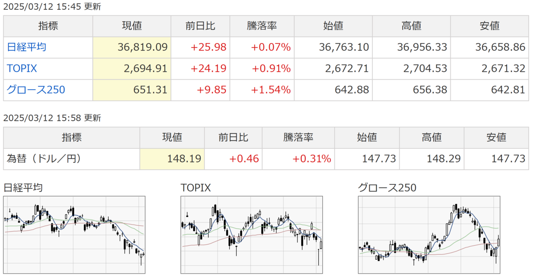Click the 日経平均 candlestick chart thumbnail
The width and height of the screenshot is (535, 275).
(x=74, y=235)
